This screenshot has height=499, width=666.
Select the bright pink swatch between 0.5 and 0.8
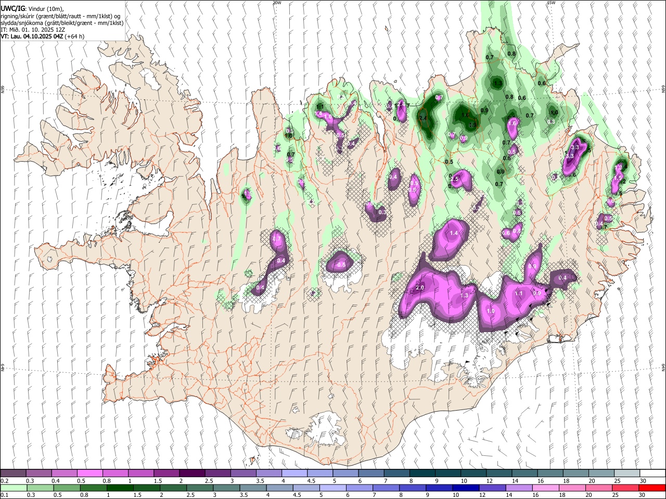pos(89,474)
